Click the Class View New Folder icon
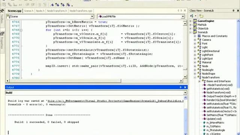Image resolution: width=240 pixels, height=135 pixels. click(x=201, y=16)
